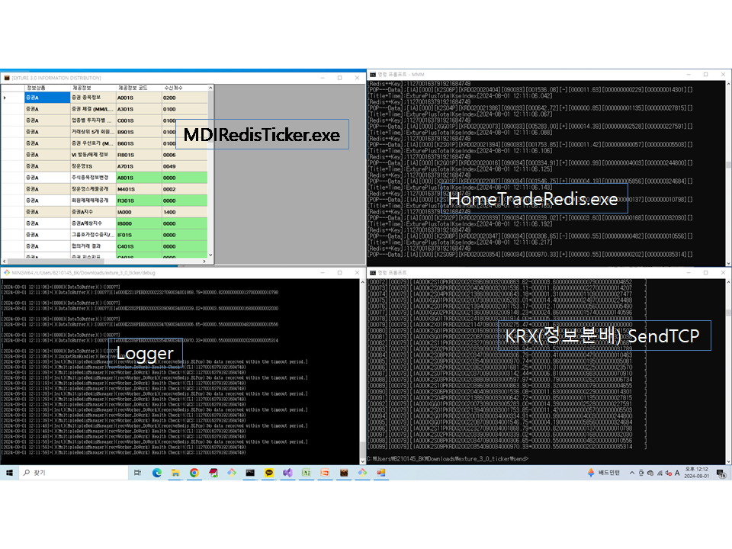The height and width of the screenshot is (549, 732).
Task: Launch Microsoft Edge from the taskbar
Action: (157, 473)
